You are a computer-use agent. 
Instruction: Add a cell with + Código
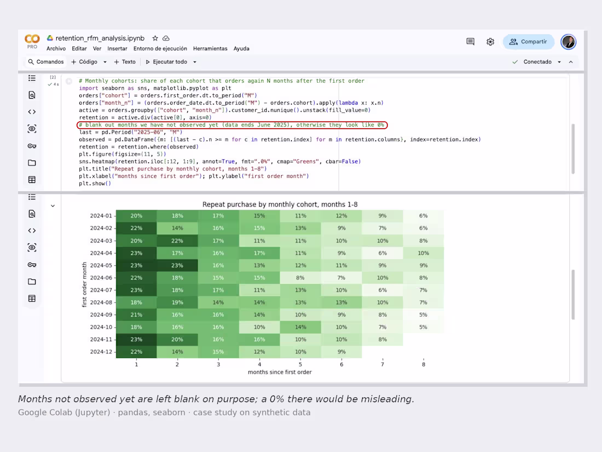point(84,62)
